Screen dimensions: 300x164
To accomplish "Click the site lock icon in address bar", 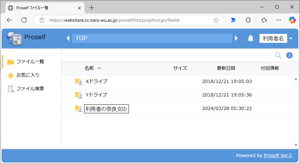I will (42, 20).
